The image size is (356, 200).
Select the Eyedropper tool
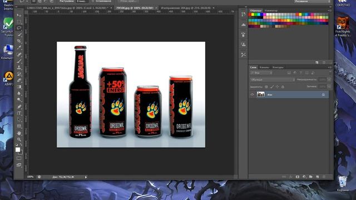click(19, 48)
